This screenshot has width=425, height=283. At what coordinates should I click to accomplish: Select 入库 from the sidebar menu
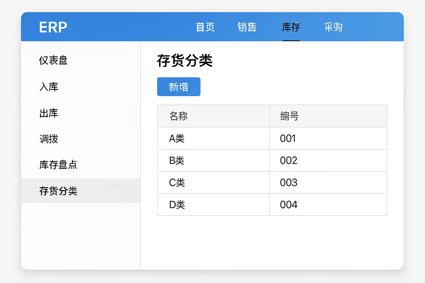[x=49, y=87]
